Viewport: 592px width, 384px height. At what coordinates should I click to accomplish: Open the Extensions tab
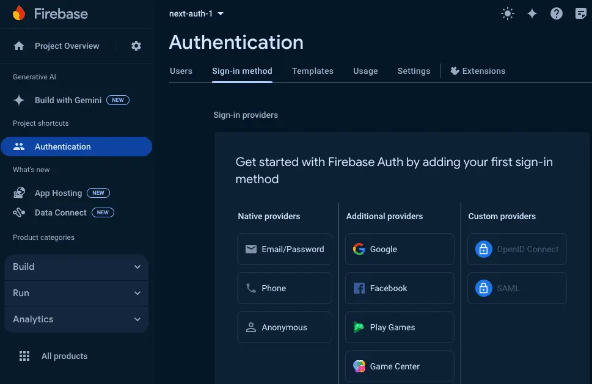tap(478, 71)
